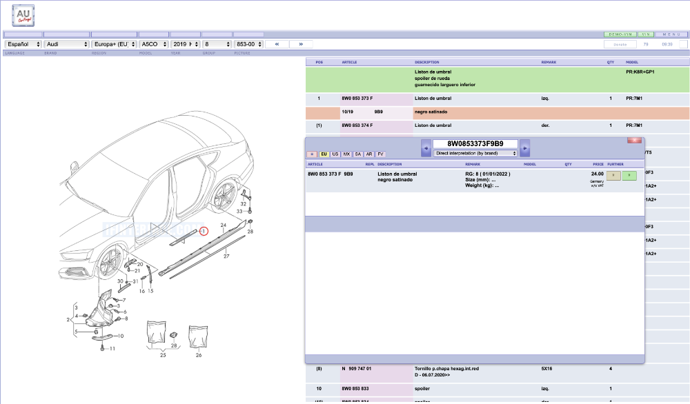Screen dimensions: 690x404
Task: Select the US market tab
Action: pyautogui.click(x=335, y=154)
